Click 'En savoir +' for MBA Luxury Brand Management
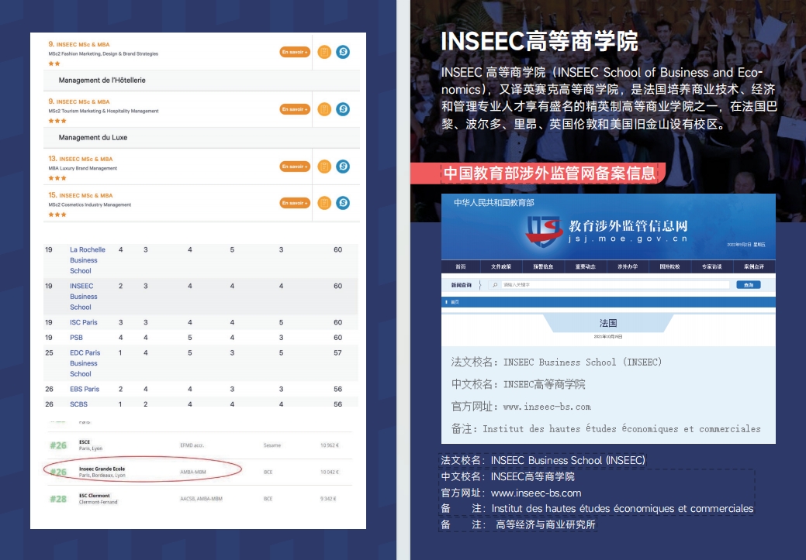Image resolution: width=806 pixels, height=560 pixels. click(x=295, y=167)
